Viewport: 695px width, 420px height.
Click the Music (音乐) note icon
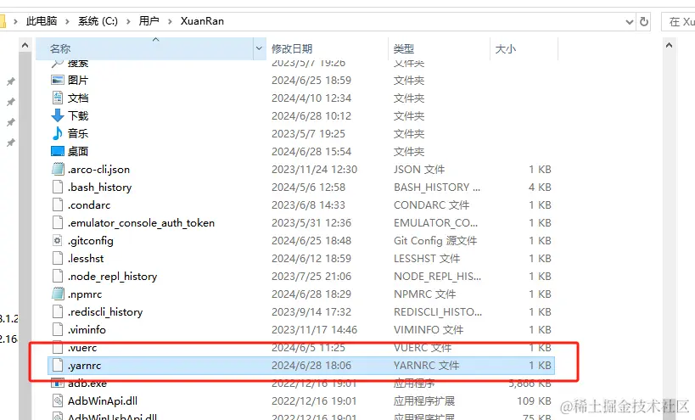(58, 133)
